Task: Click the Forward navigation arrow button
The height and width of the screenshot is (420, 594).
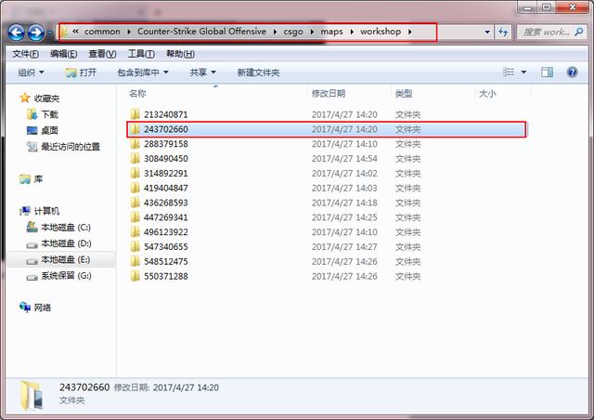Action: (36, 33)
